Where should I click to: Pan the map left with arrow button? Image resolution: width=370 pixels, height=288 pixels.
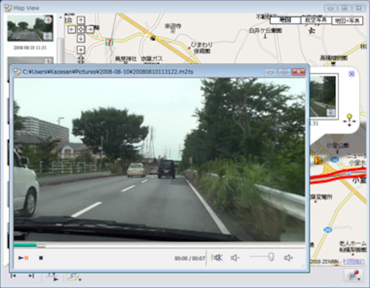(x=72, y=29)
